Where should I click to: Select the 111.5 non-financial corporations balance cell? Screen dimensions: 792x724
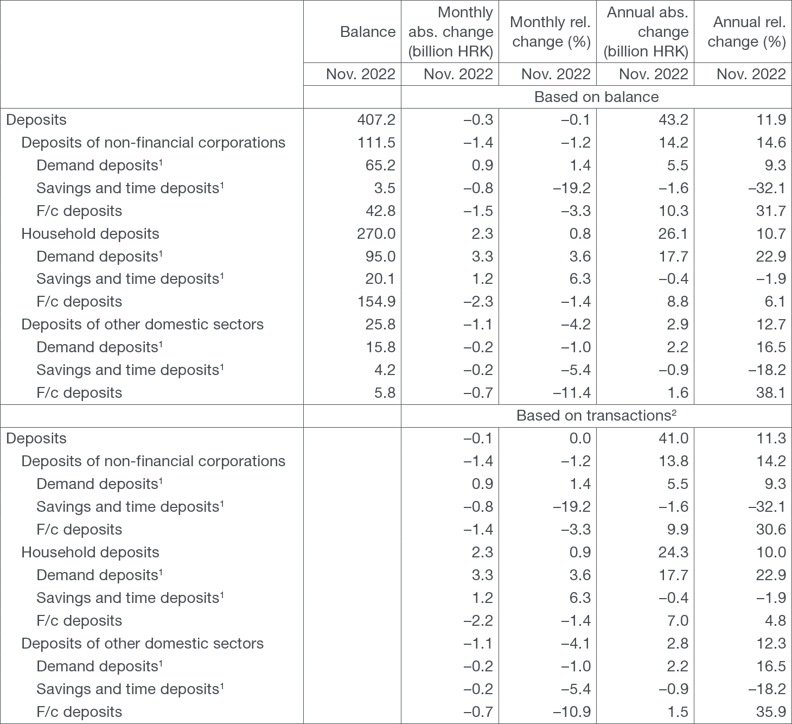coord(376,143)
